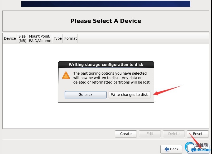The height and width of the screenshot is (154, 212).
Task: Click the Next arrow icon
Action: pos(195,149)
